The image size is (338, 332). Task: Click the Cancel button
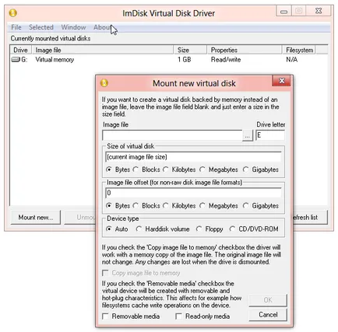pyautogui.click(x=268, y=315)
